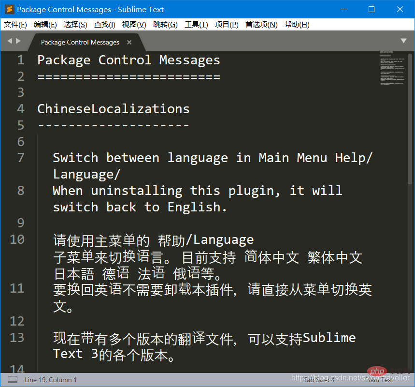Click line number 4 in the gutter
The height and width of the screenshot is (387, 415).
pos(21,109)
